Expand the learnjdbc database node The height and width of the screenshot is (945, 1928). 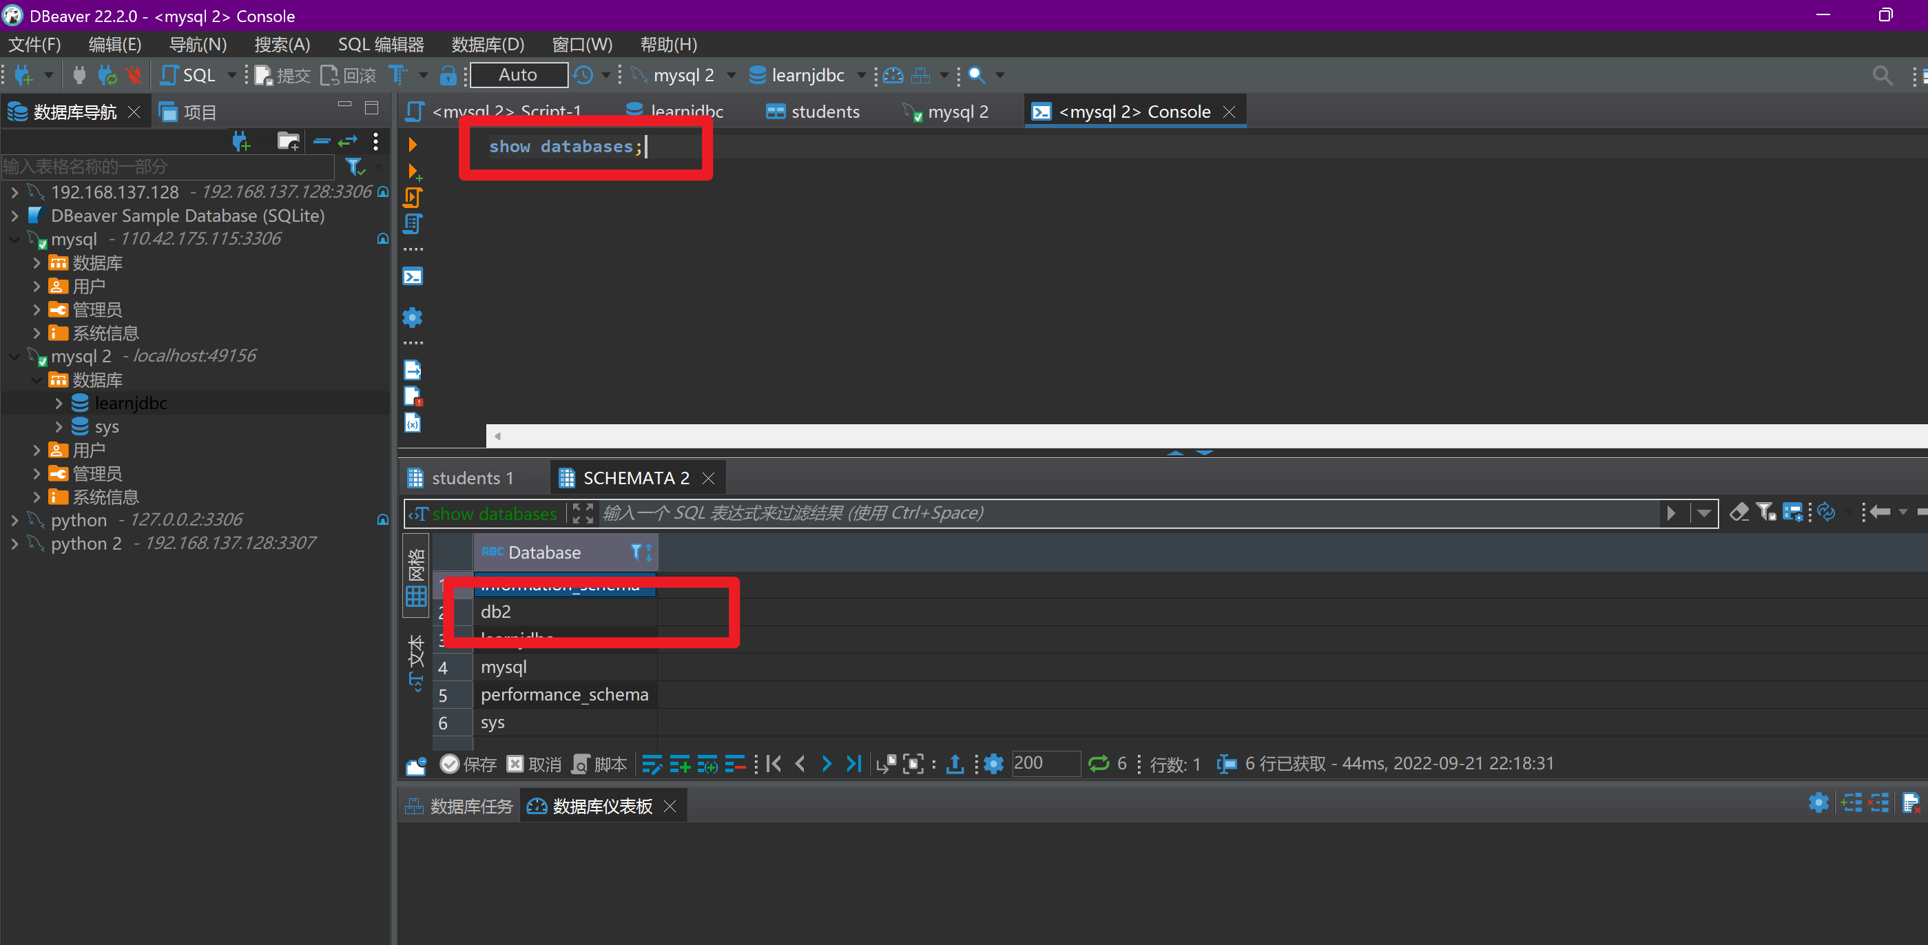point(59,404)
